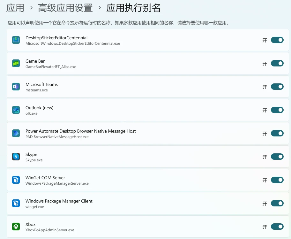Click the Outlook (new) app icon
This screenshot has width=291, height=239.
[x=16, y=110]
